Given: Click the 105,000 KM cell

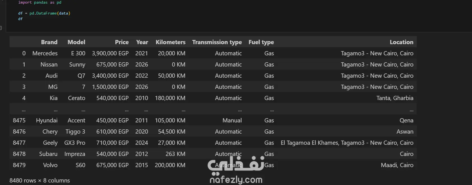Looking at the screenshot, I should [x=170, y=120].
